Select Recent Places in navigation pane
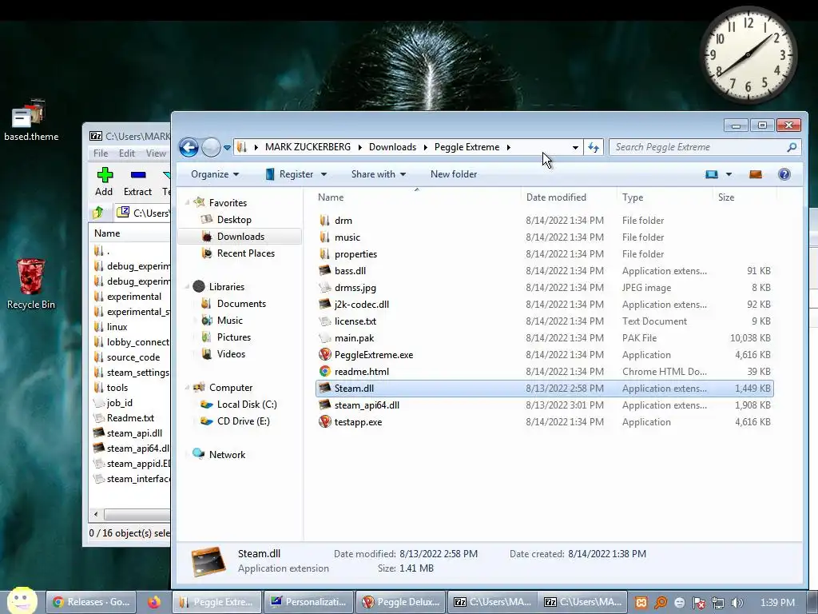The height and width of the screenshot is (614, 818). pos(246,253)
